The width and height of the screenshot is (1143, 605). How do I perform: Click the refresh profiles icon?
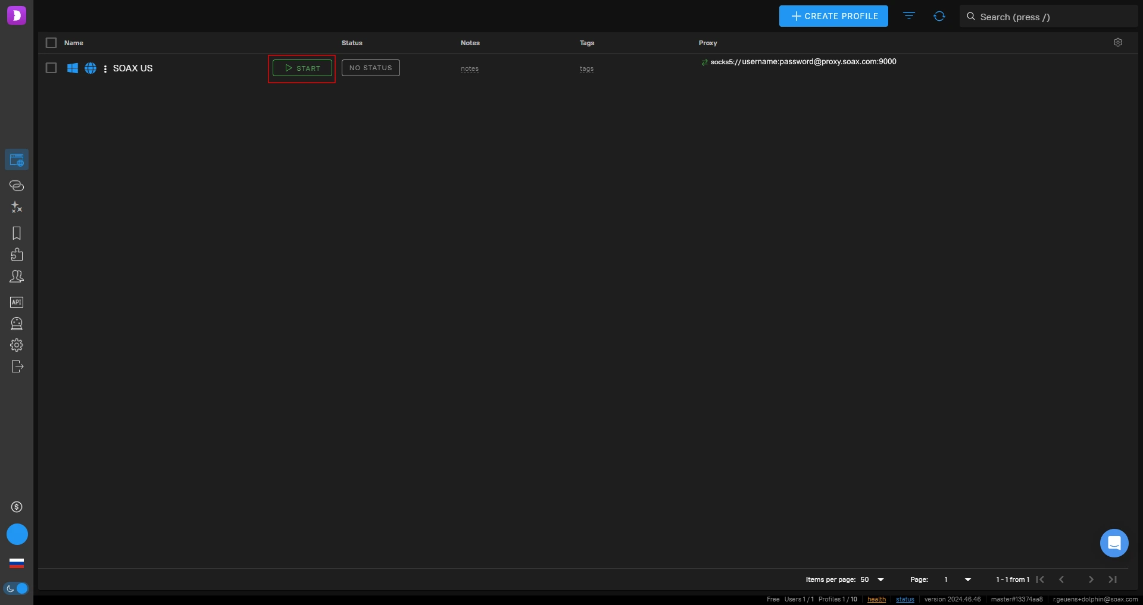[x=939, y=16]
